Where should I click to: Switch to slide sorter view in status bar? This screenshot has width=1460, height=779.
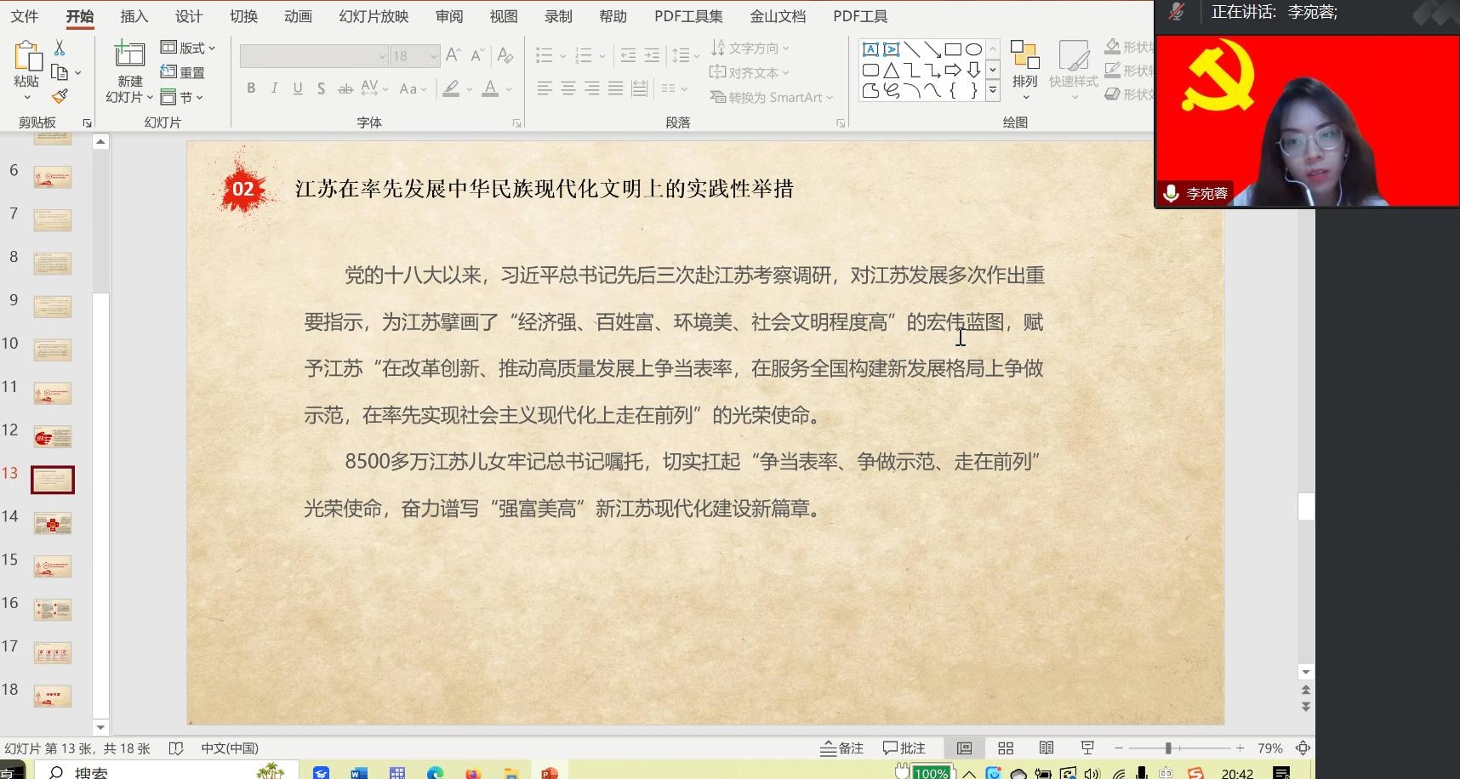pos(1004,748)
